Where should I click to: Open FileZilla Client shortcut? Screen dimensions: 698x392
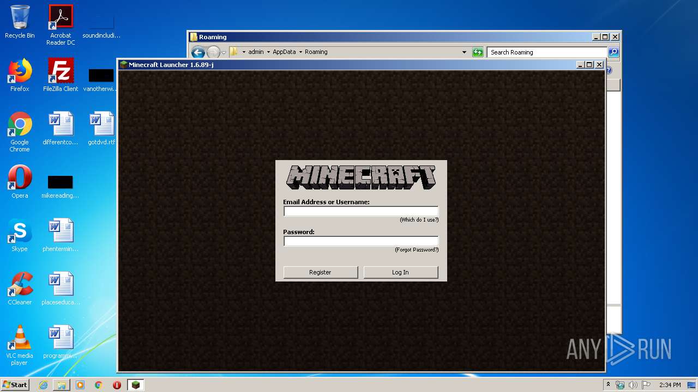(x=61, y=75)
